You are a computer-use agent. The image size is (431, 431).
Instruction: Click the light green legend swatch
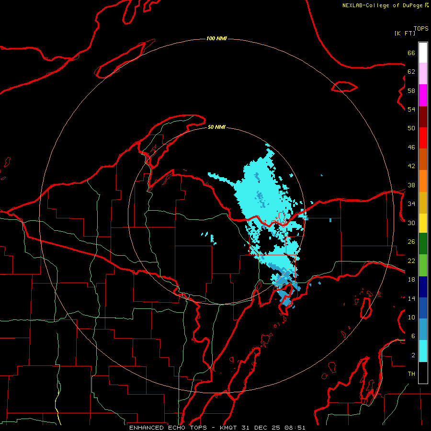point(423,265)
